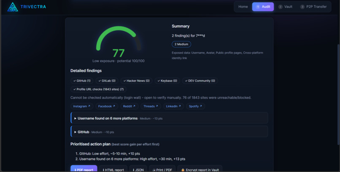Toggle the GitHub (1) checked chip
This screenshot has width=340, height=172.
(x=82, y=81)
